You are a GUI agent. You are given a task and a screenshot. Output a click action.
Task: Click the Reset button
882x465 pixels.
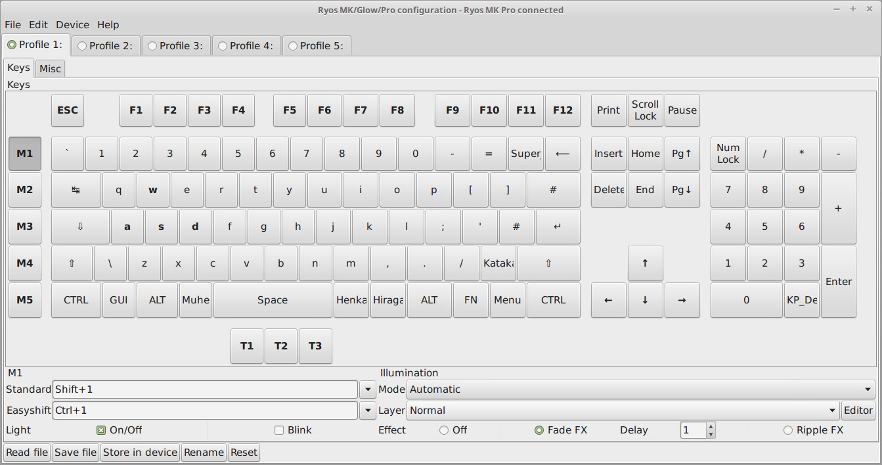point(244,453)
